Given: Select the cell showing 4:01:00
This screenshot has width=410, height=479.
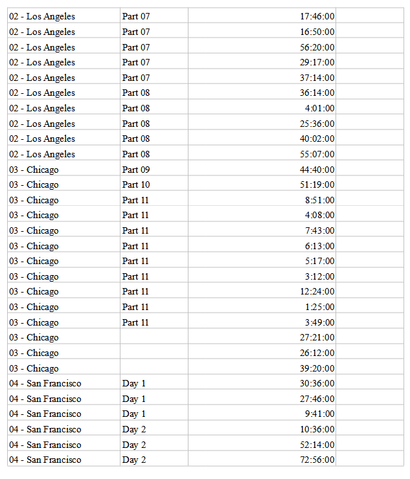Looking at the screenshot, I should coord(319,108).
